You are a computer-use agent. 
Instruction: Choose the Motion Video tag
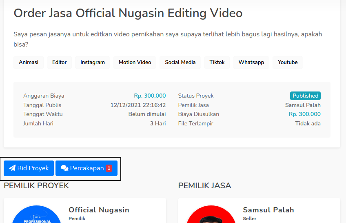click(135, 62)
